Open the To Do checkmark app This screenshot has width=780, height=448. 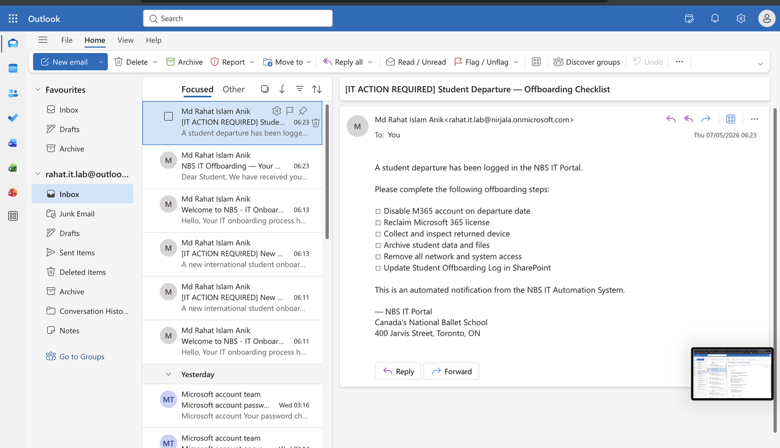tap(13, 118)
